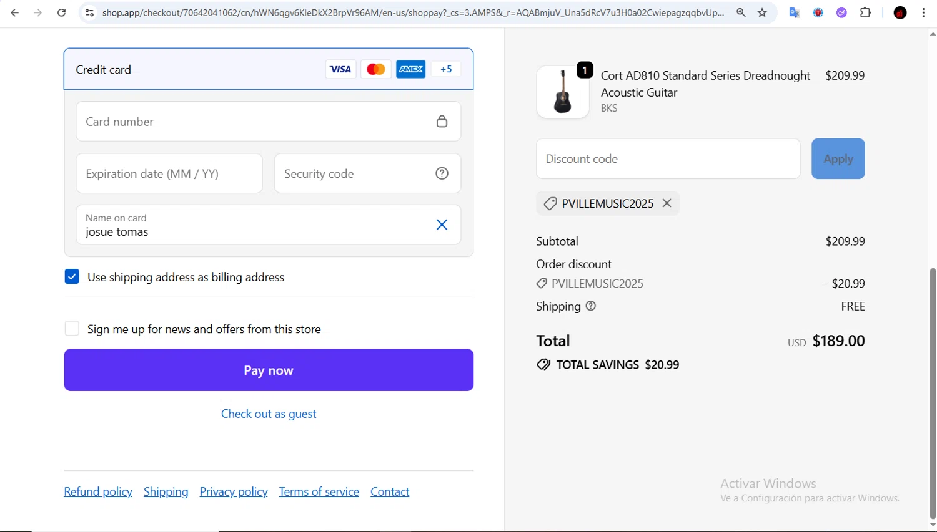Go back to the previous page
The height and width of the screenshot is (532, 937).
pos(15,12)
